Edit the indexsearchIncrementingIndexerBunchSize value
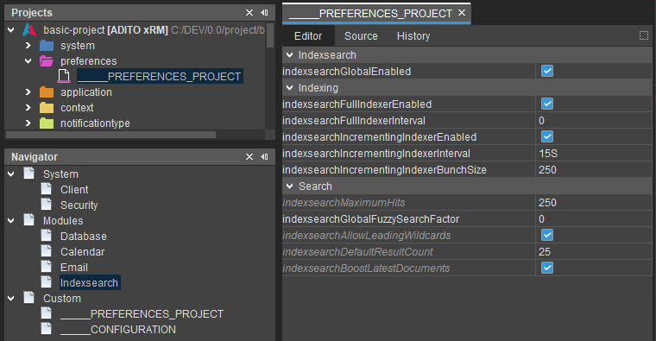 (593, 169)
